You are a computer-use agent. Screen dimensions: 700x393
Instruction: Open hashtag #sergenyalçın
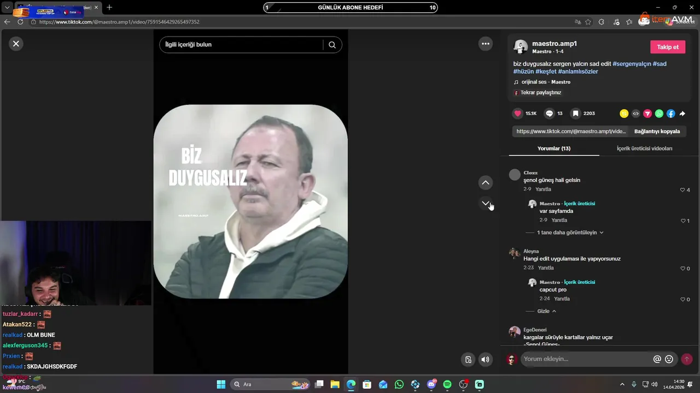click(x=632, y=64)
